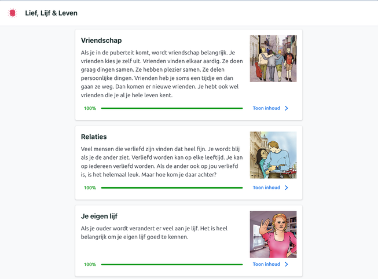Viewport: 378px width, 279px height.
Task: Open the Je eigen lijf woman thumbnail
Action: tap(273, 234)
